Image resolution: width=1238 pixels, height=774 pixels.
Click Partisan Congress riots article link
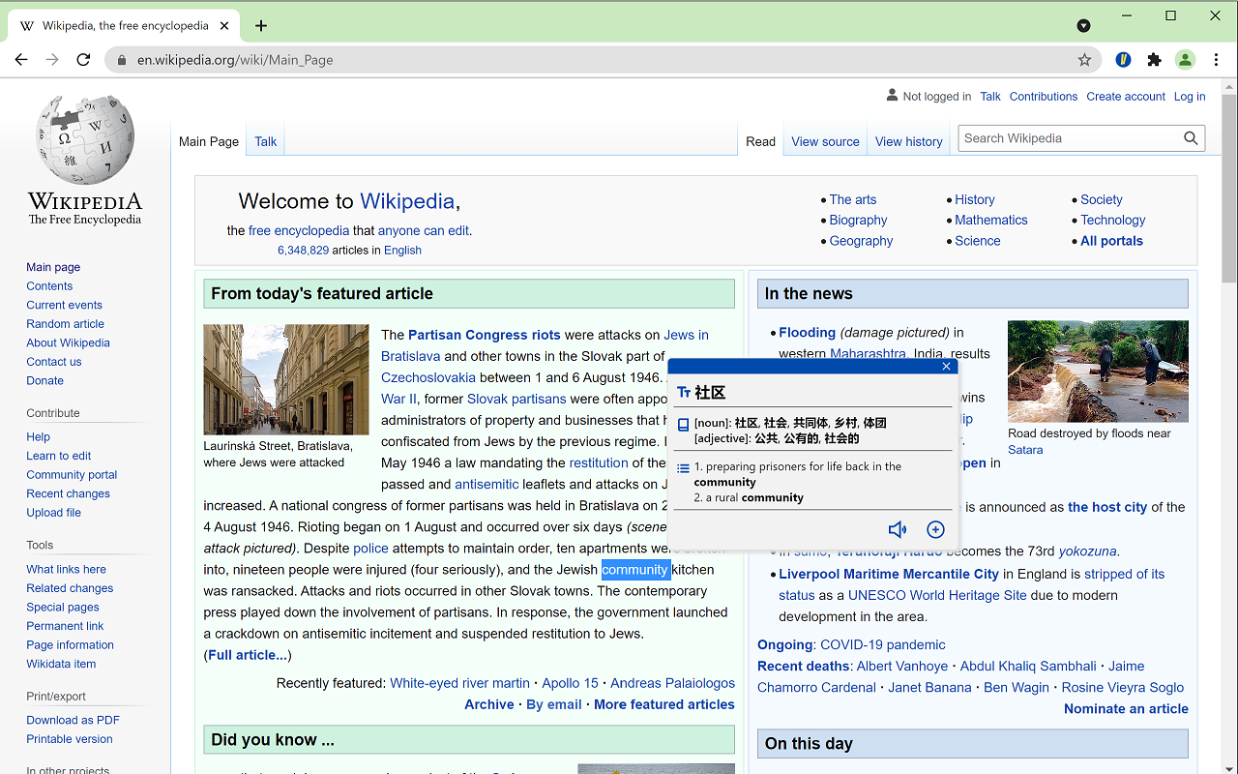click(x=485, y=335)
